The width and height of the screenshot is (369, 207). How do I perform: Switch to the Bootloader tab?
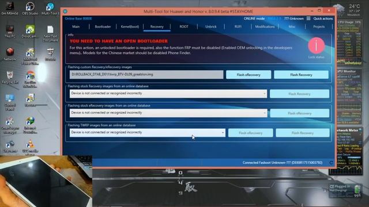click(103, 27)
